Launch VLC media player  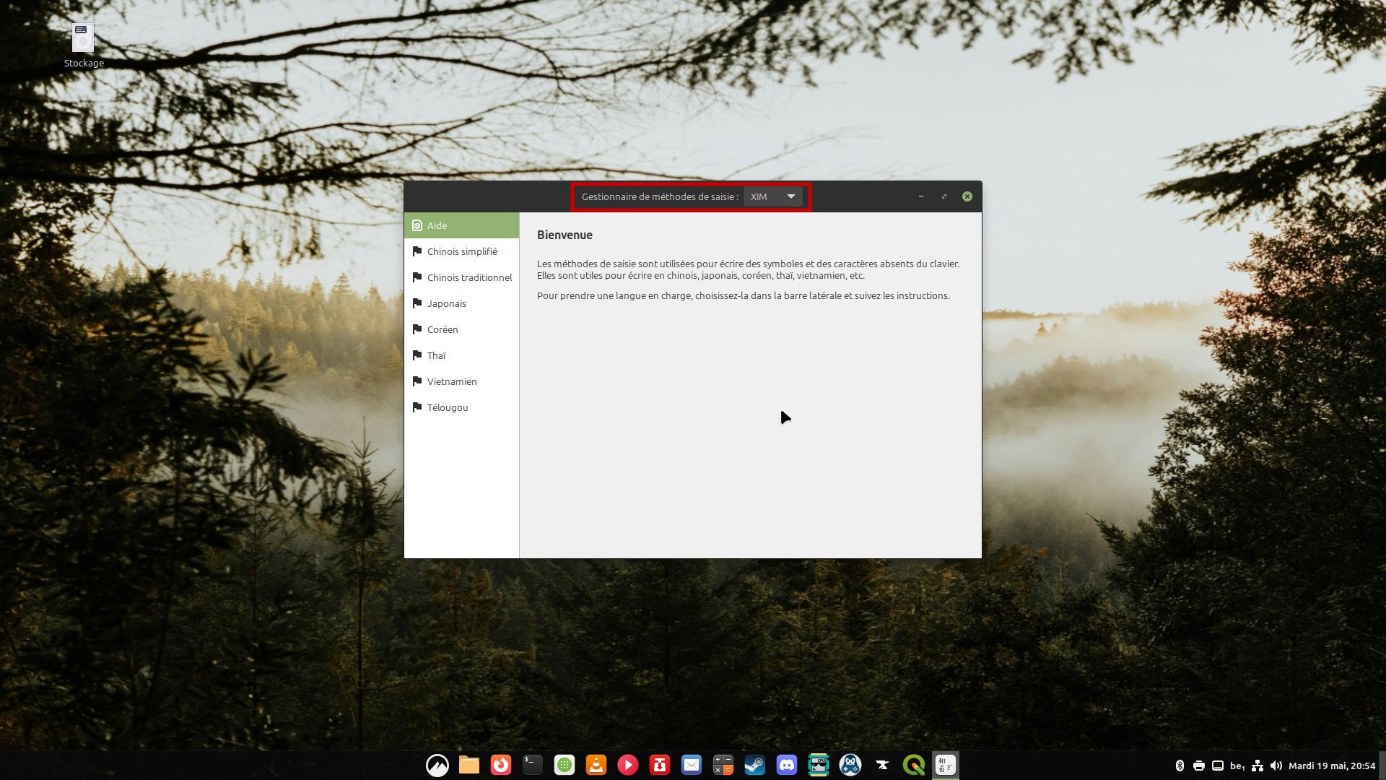point(596,765)
